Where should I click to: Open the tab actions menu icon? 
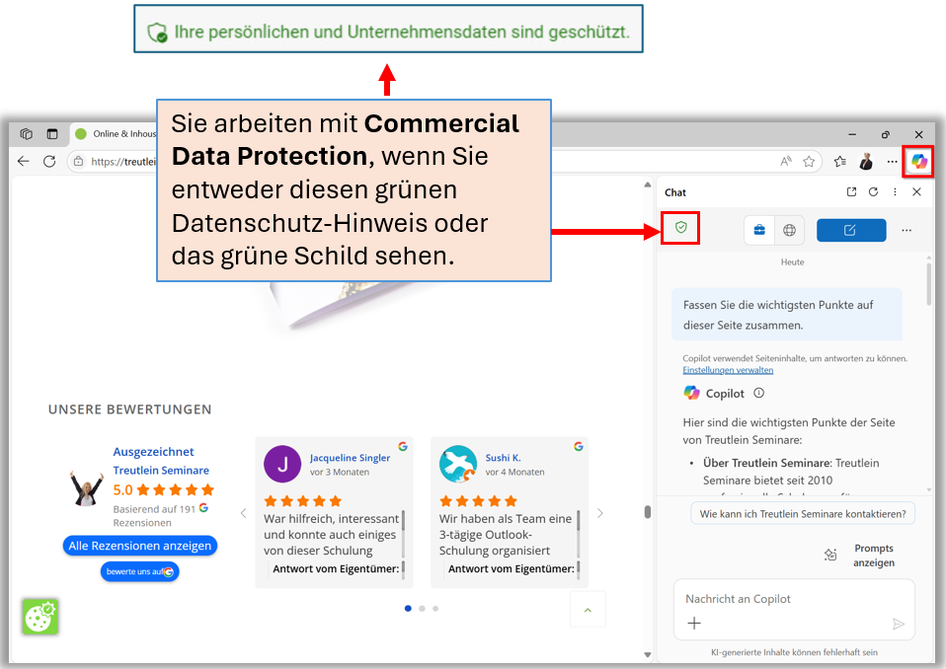(52, 134)
